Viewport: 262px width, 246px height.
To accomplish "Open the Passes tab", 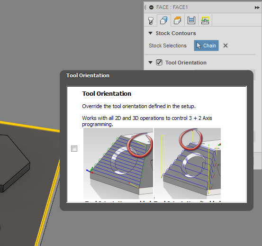I will point(191,20).
